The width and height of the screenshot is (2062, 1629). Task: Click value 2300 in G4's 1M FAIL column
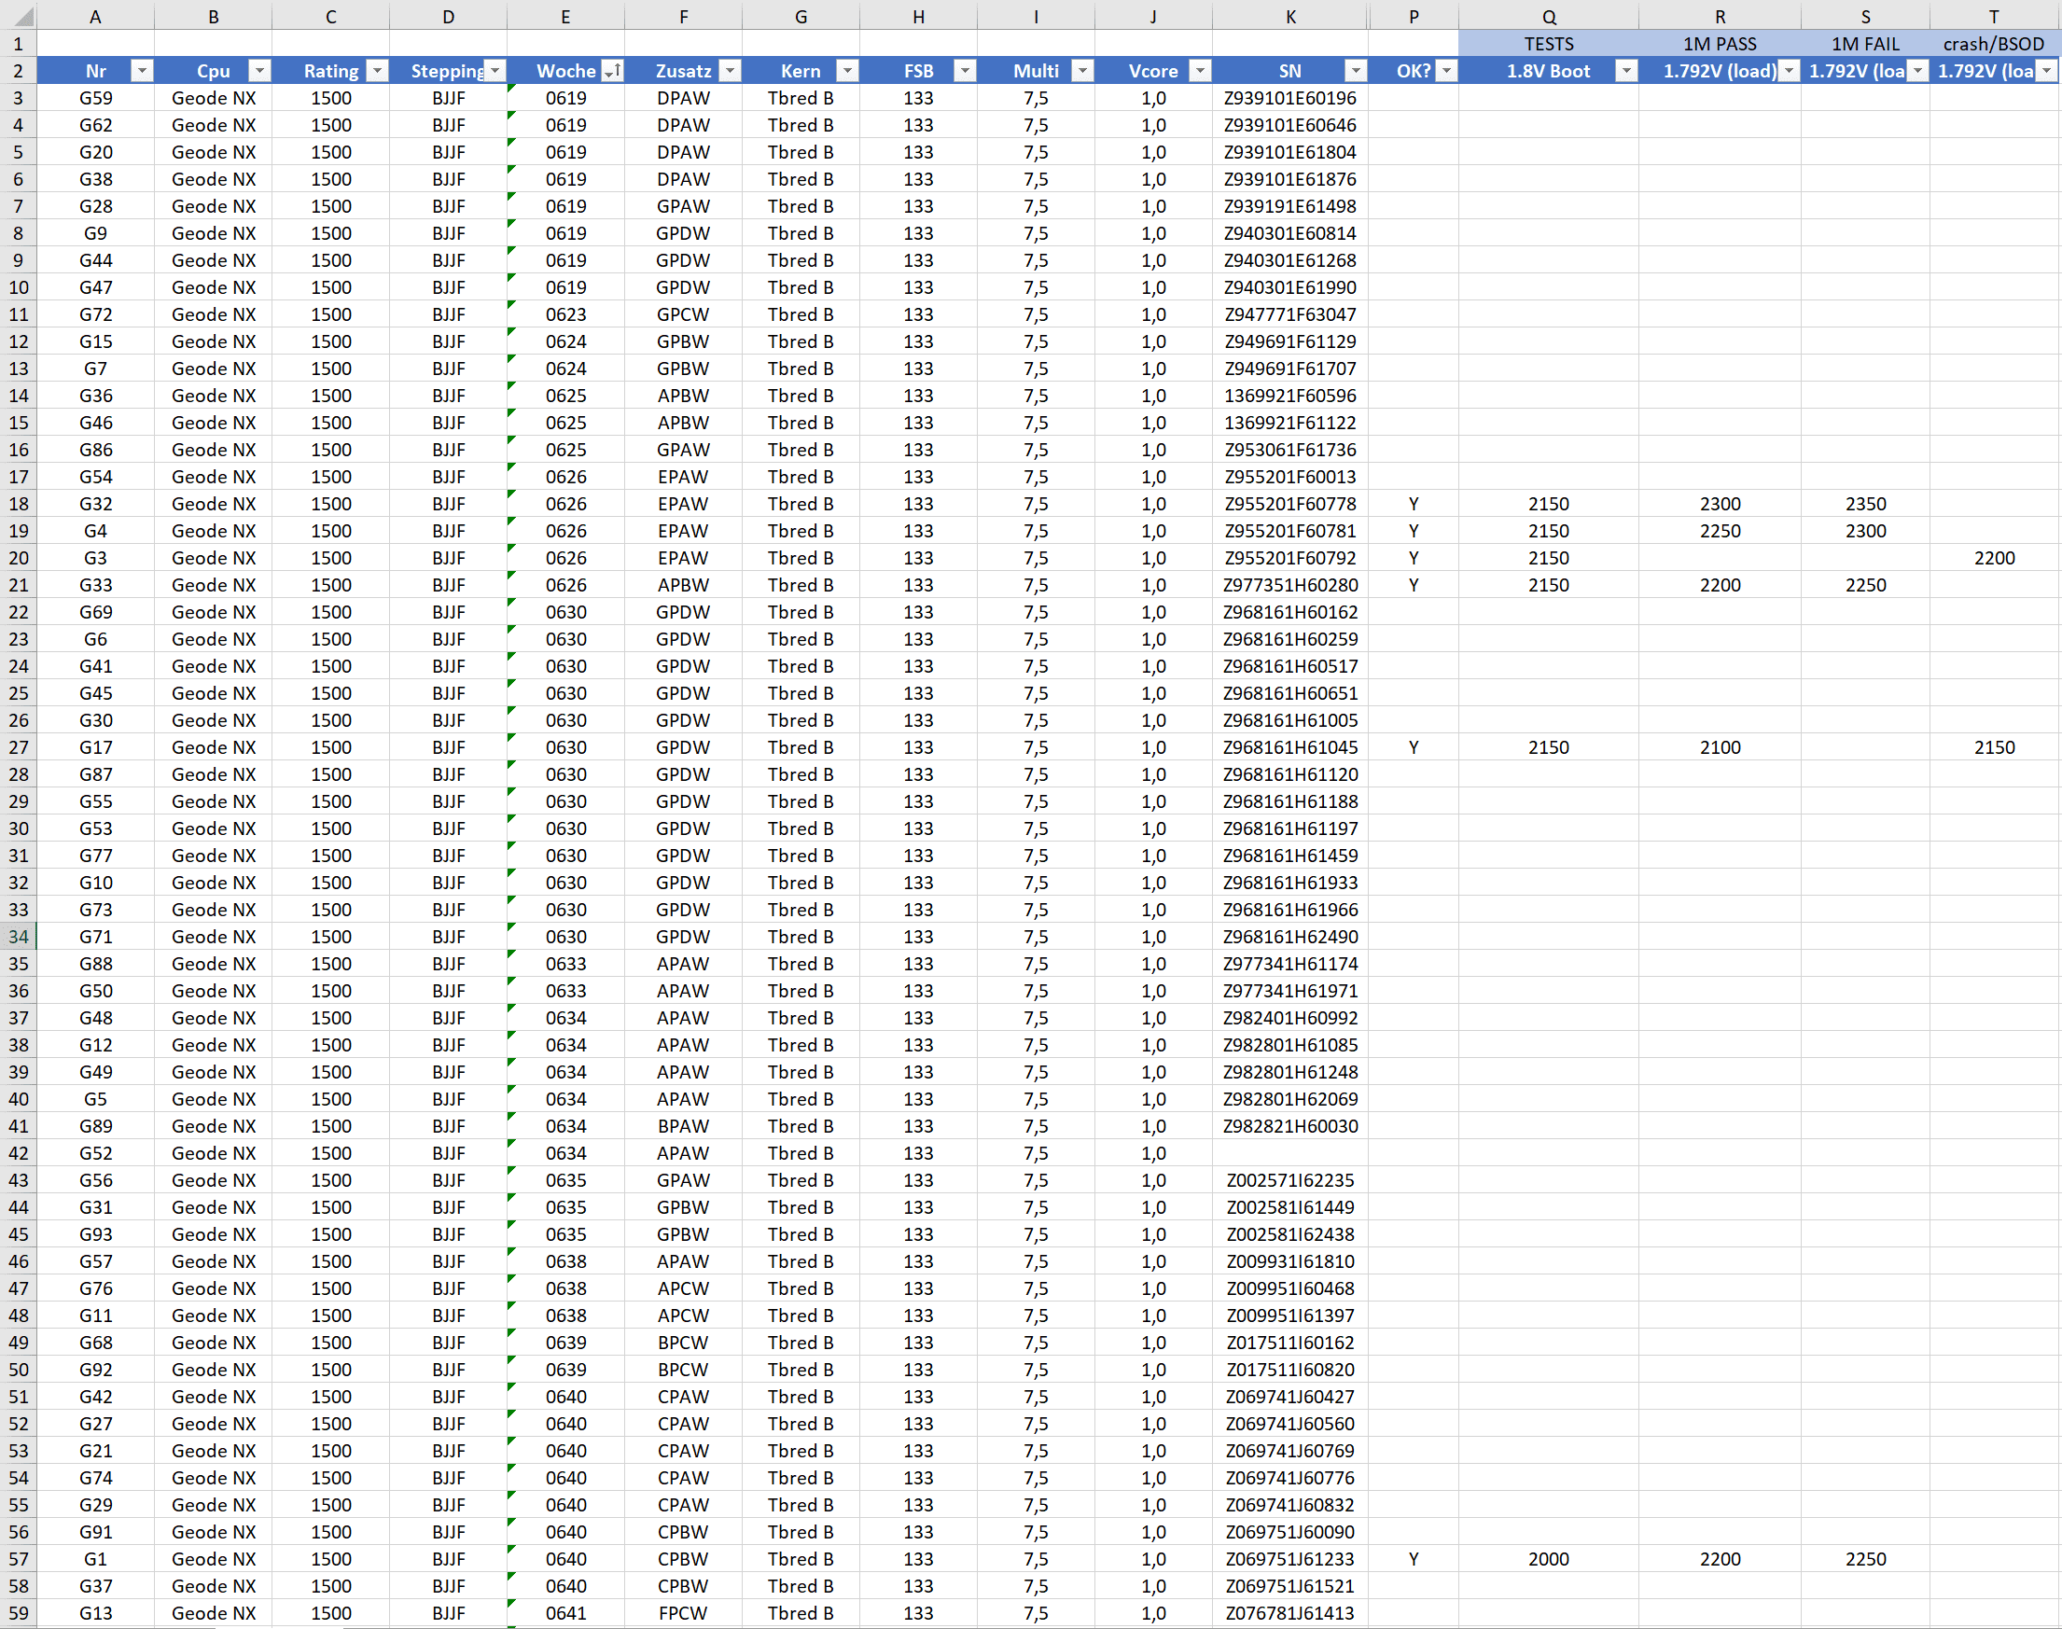[x=1865, y=531]
